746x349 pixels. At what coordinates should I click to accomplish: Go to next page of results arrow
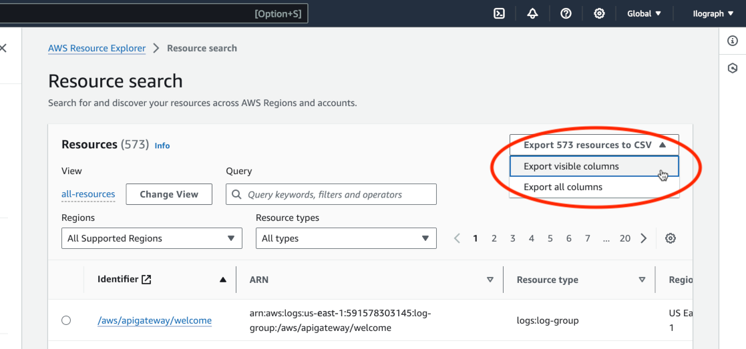[644, 238]
